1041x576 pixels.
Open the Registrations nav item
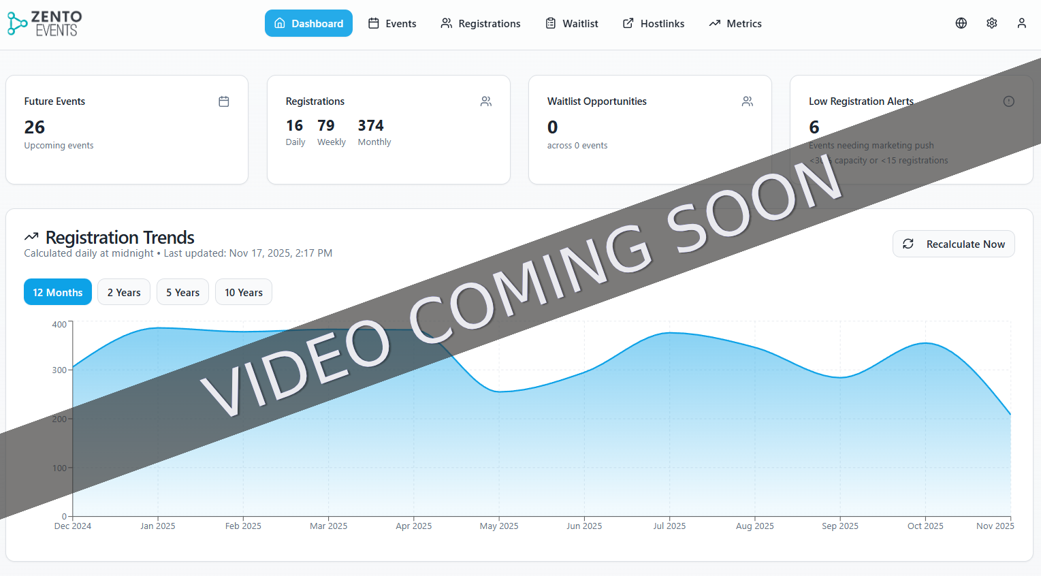point(481,23)
